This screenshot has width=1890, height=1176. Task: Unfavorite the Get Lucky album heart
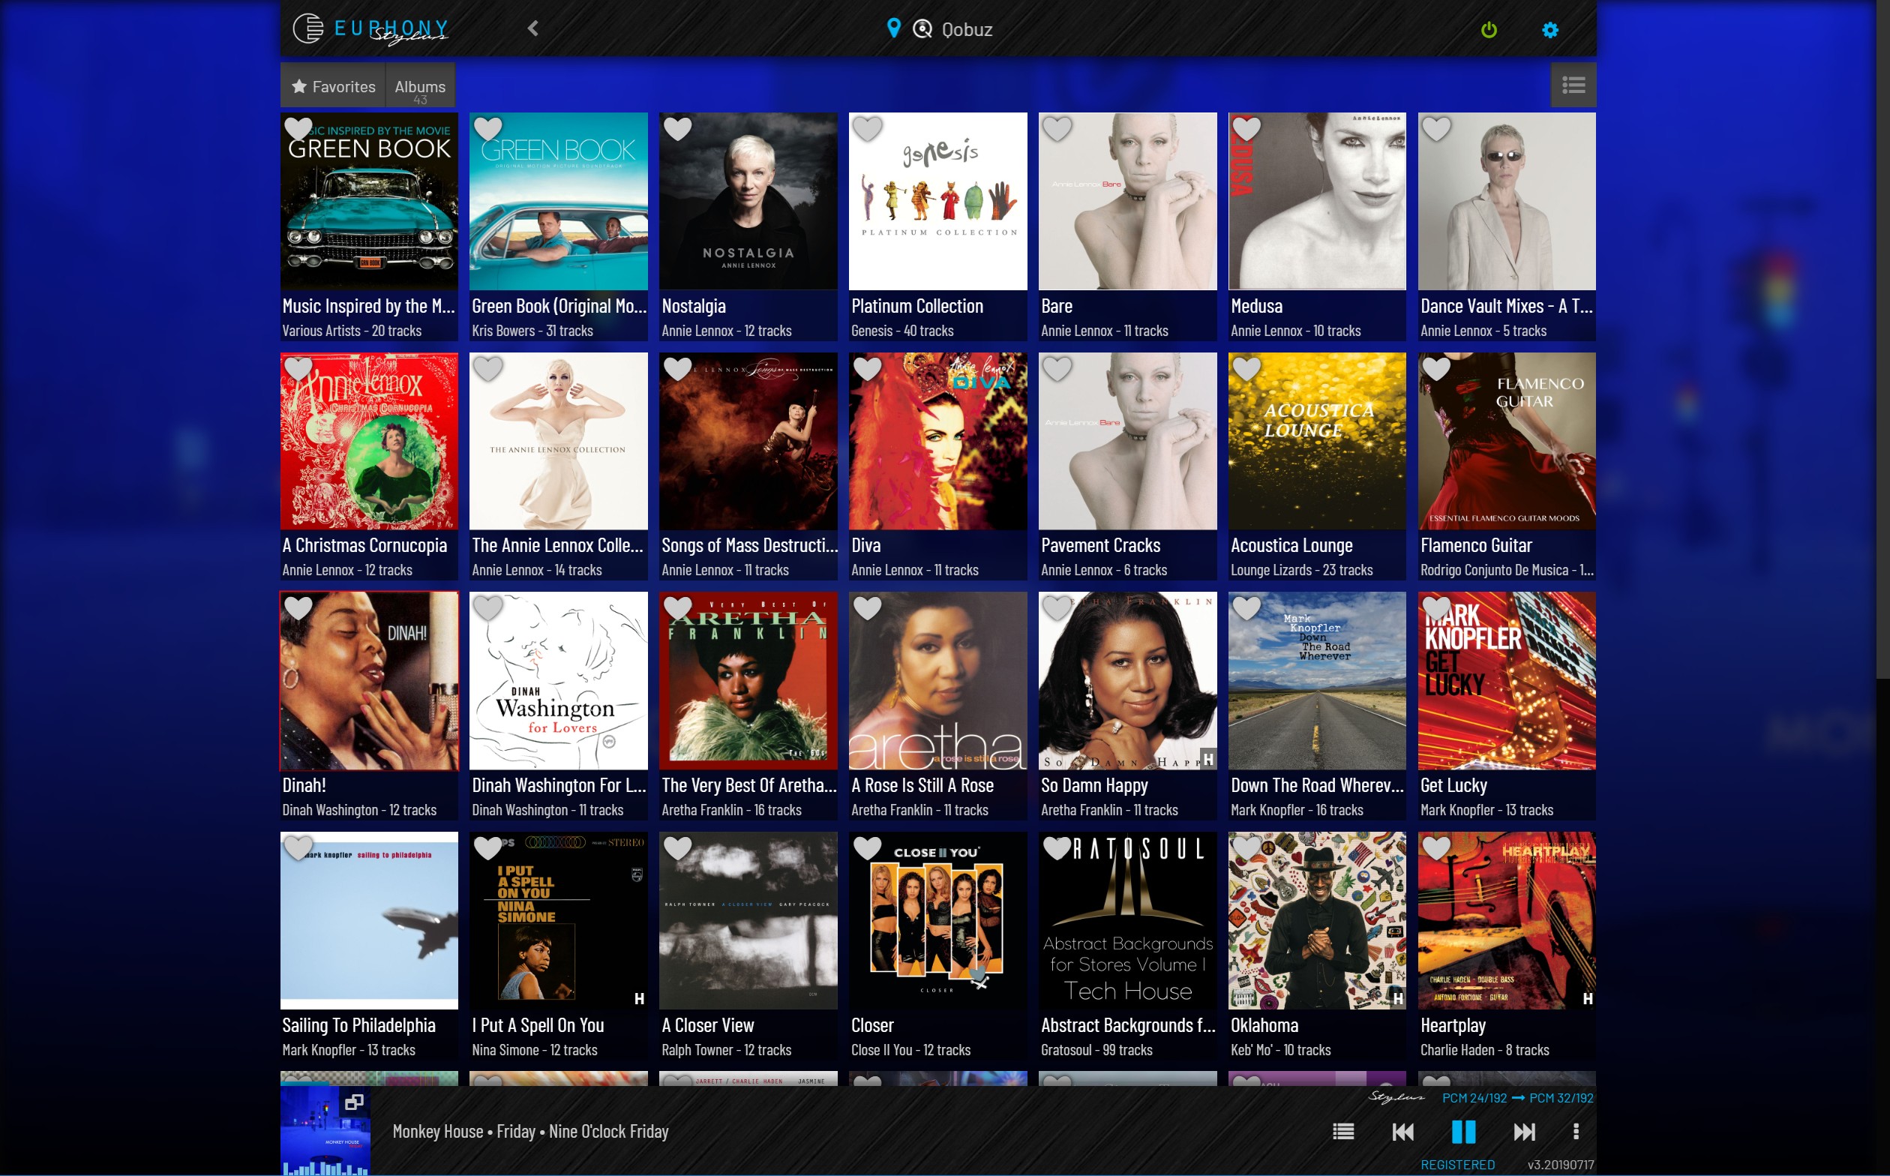[x=1435, y=608]
